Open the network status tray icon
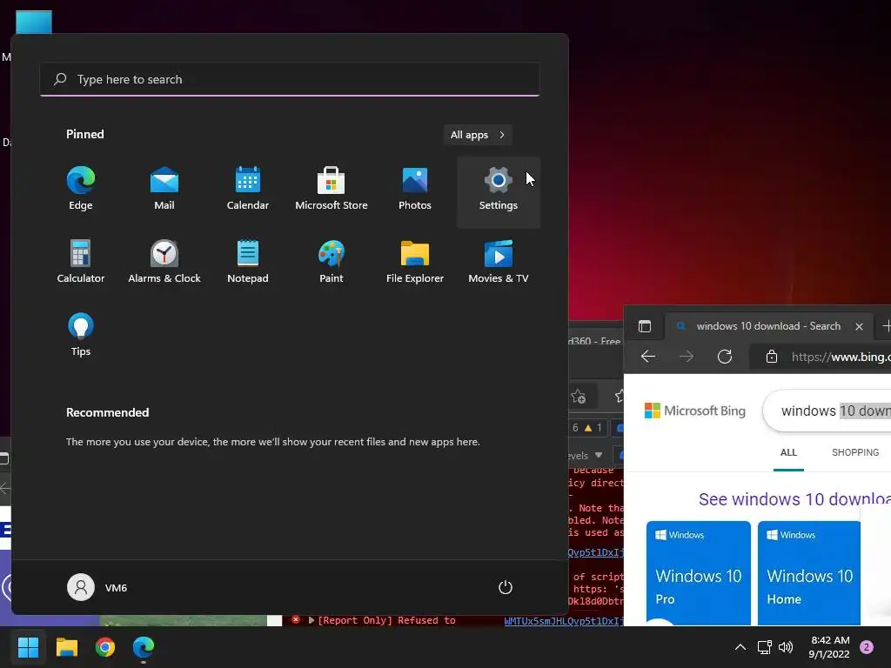 (764, 647)
